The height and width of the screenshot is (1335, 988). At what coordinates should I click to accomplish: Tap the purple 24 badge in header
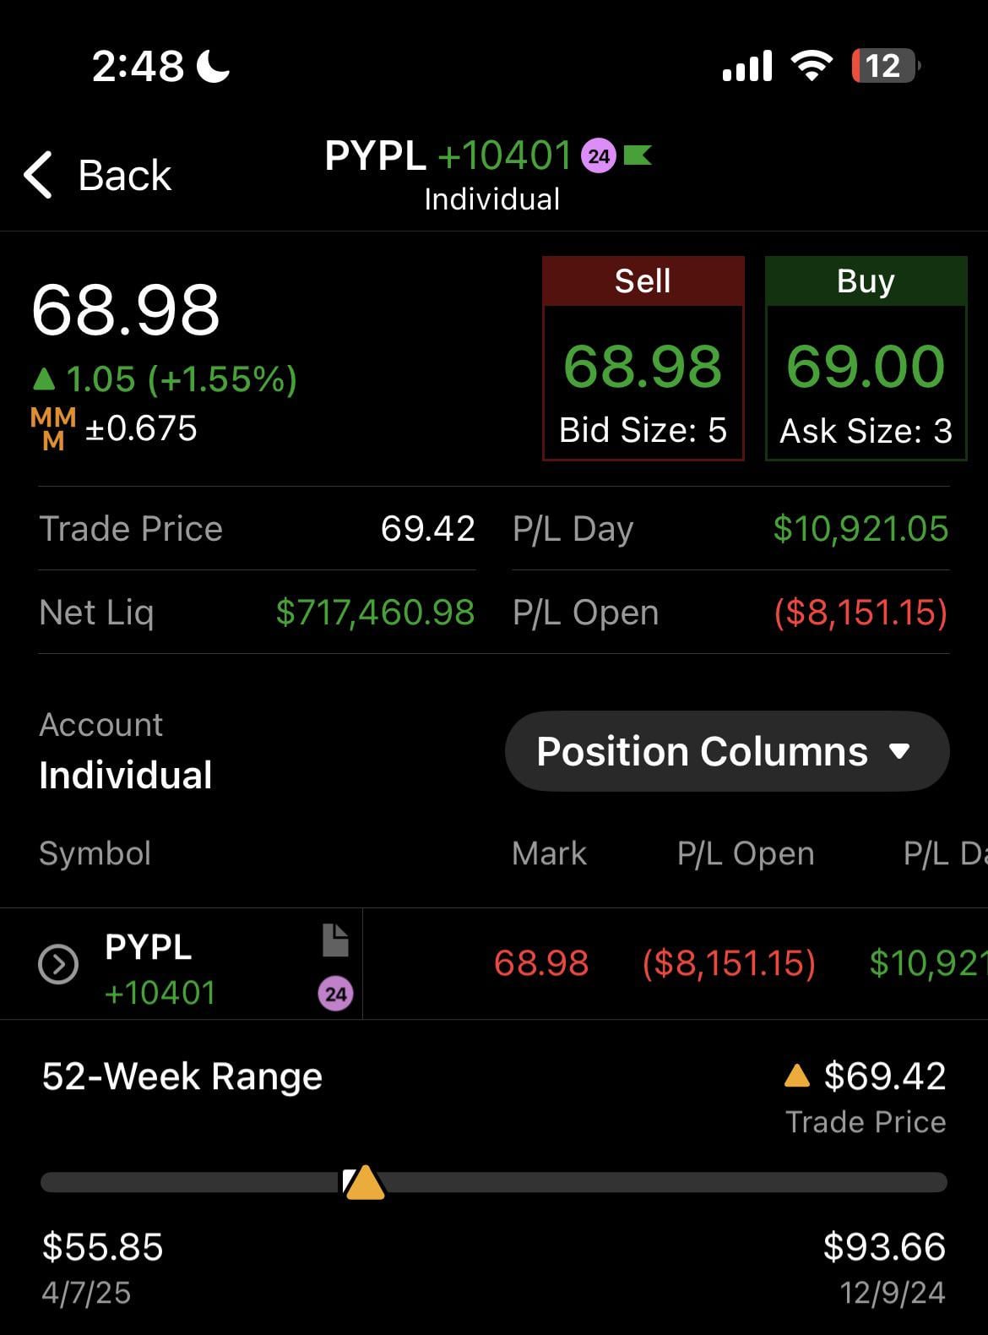(x=598, y=156)
